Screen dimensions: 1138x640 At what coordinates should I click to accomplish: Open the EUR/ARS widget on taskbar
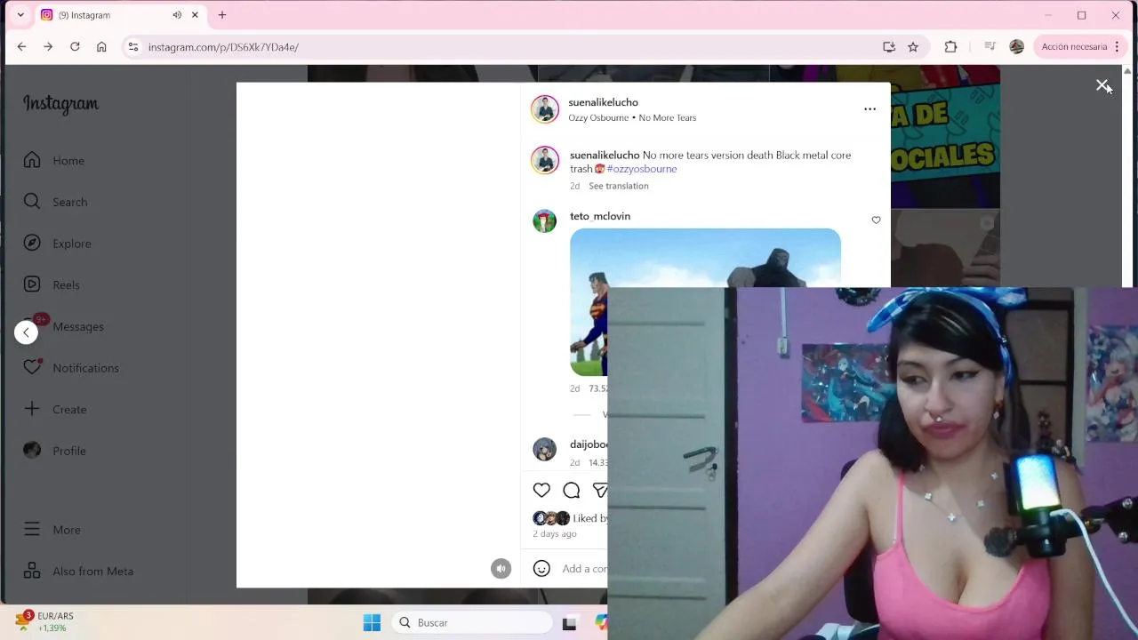point(46,621)
